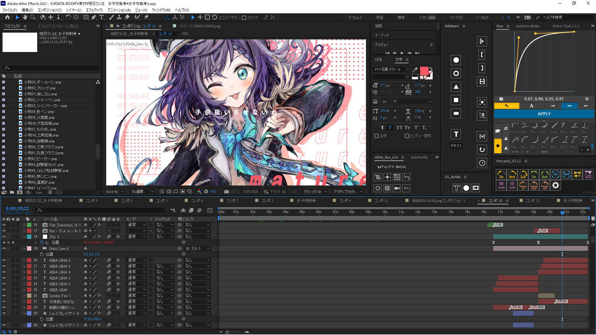596x335 pixels.
Task: Click the テキスト T icon in MRMbar4
Action: (456, 134)
